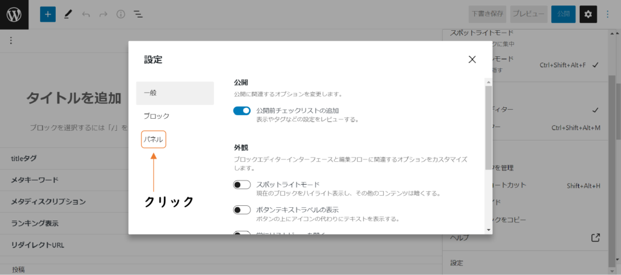Image resolution: width=621 pixels, height=275 pixels.
Task: Click the タイトルを追加 title field
Action: tap(73, 98)
